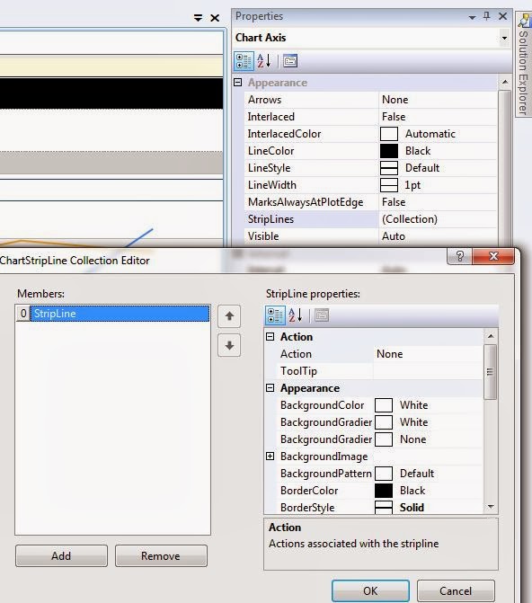Viewport: 532px width, 603px height.
Task: Expand the BackgroundImage property
Action: (270, 457)
